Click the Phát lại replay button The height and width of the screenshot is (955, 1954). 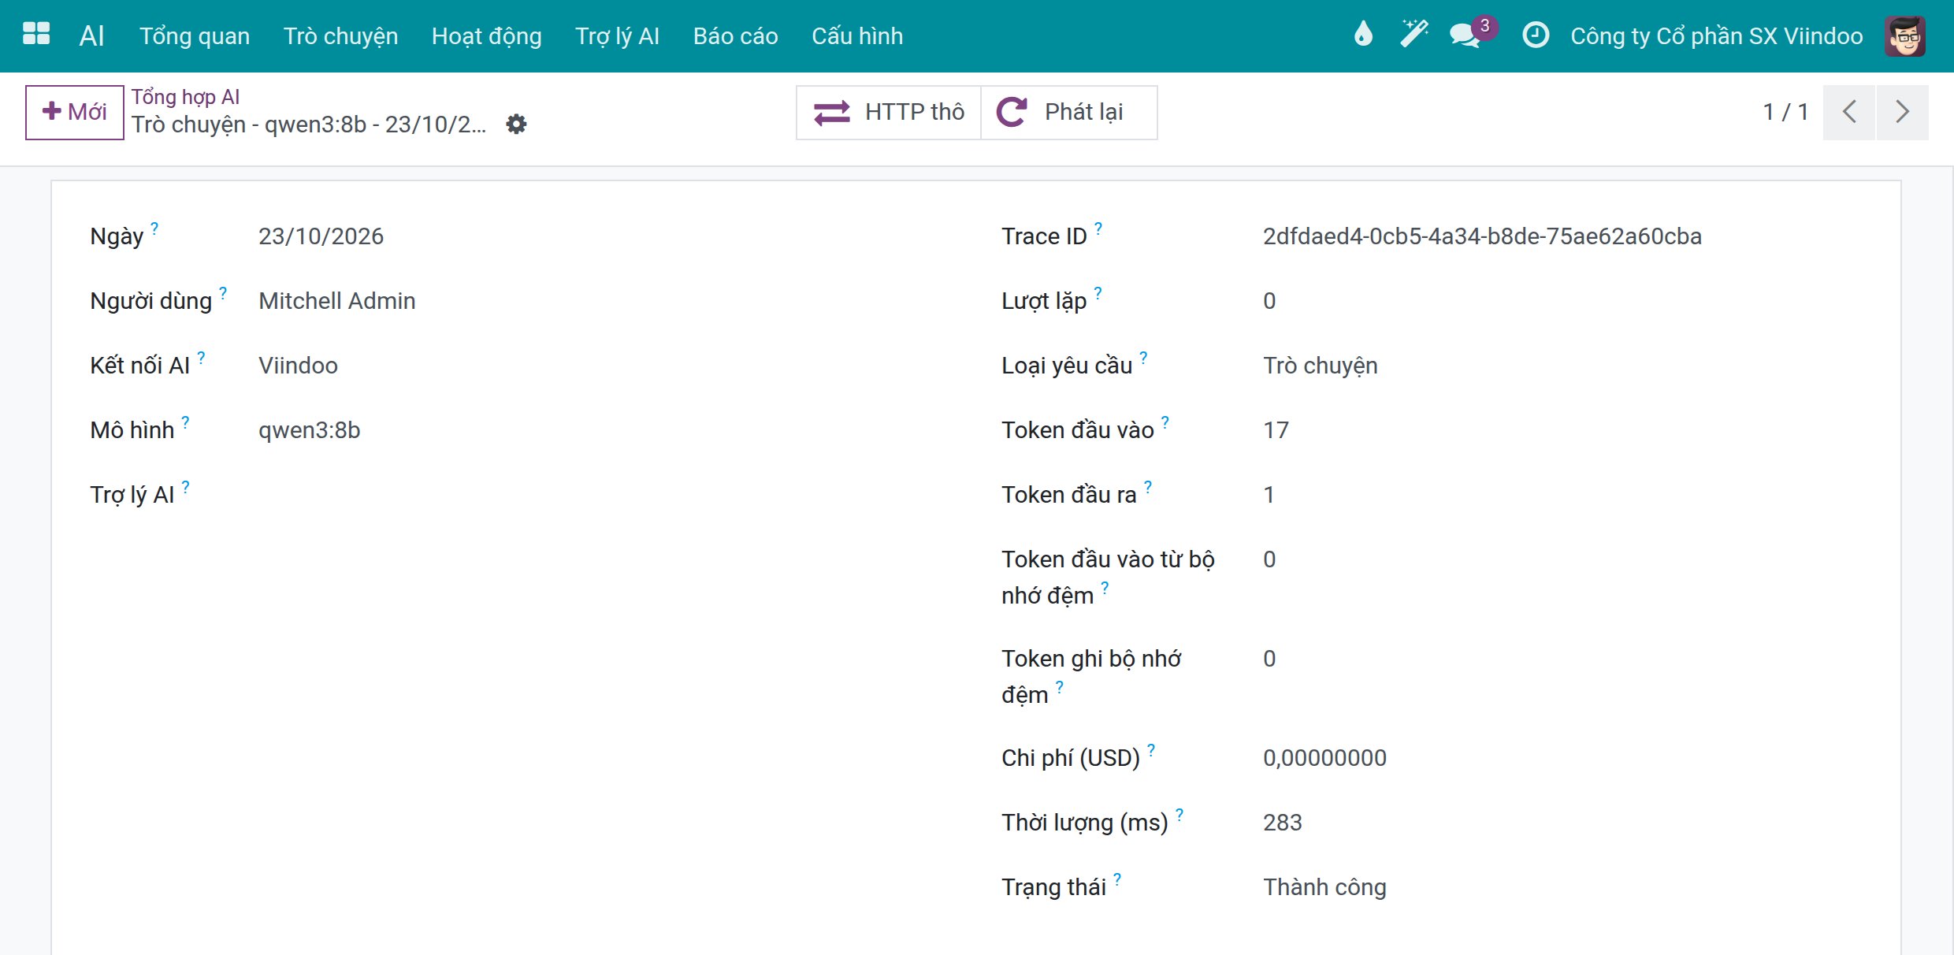[x=1069, y=112]
